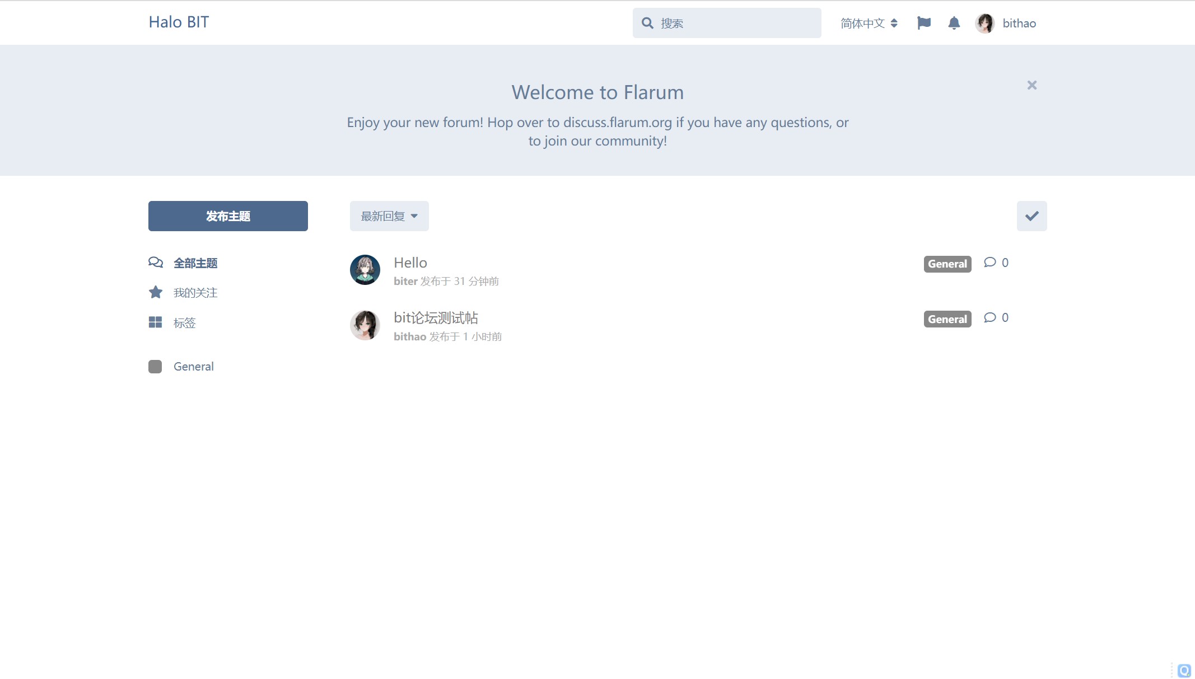Select 我的关注 in the sidebar
The image size is (1195, 679).
coord(183,293)
